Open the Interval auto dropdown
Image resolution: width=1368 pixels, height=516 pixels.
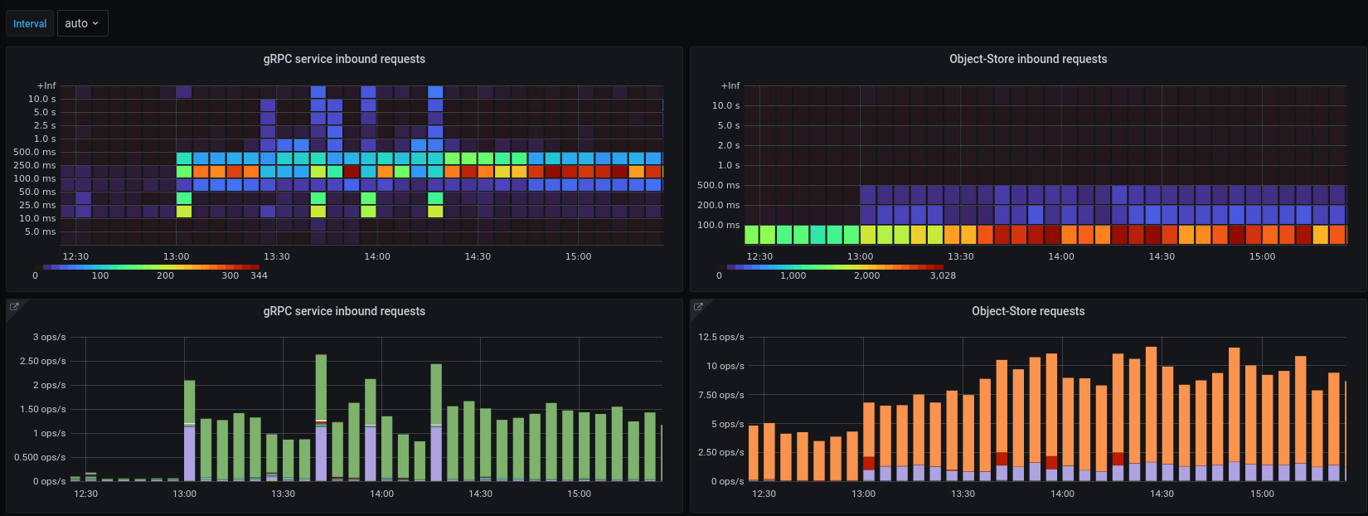pos(82,23)
